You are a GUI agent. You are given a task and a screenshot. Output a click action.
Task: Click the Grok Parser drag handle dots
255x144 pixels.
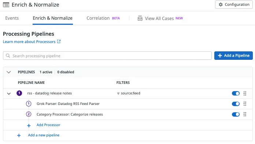coord(245,104)
